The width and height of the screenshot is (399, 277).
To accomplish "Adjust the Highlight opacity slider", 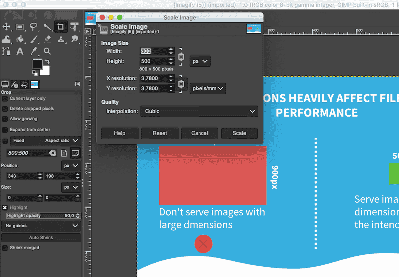I will click(43, 216).
